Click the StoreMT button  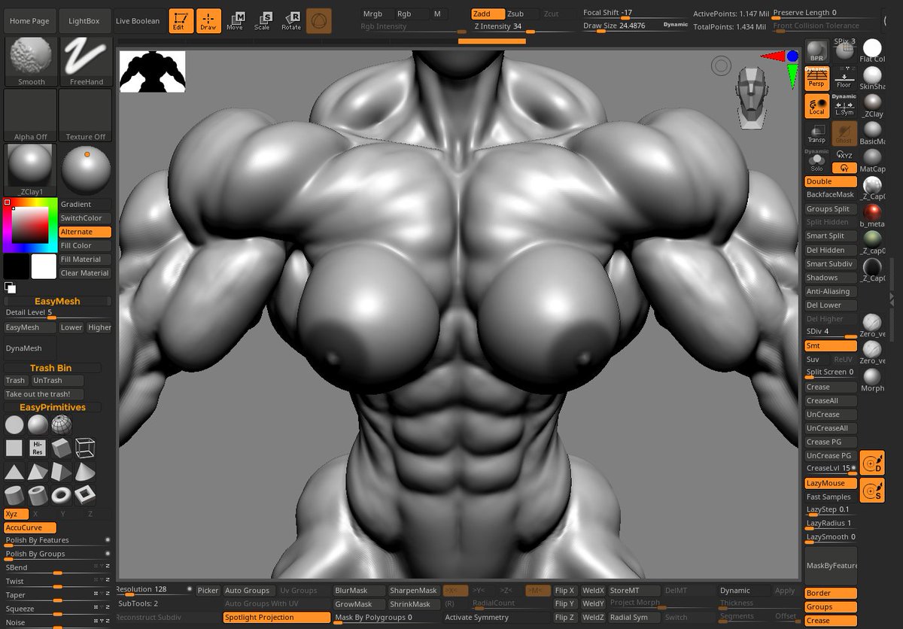(x=634, y=591)
